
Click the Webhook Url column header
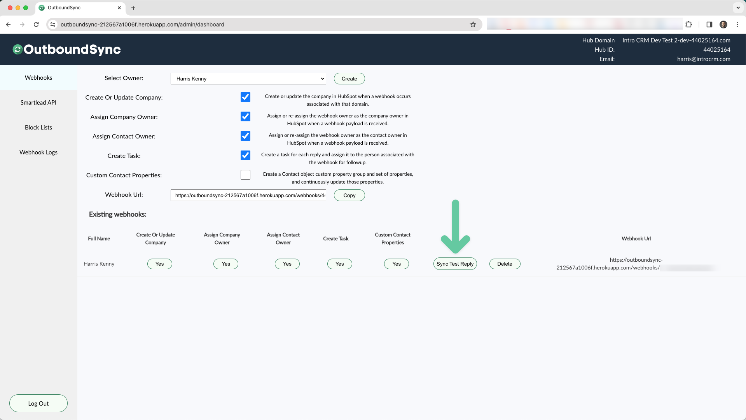tap(636, 239)
